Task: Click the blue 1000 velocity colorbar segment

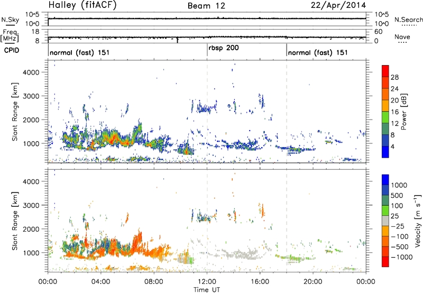Action: [385, 179]
